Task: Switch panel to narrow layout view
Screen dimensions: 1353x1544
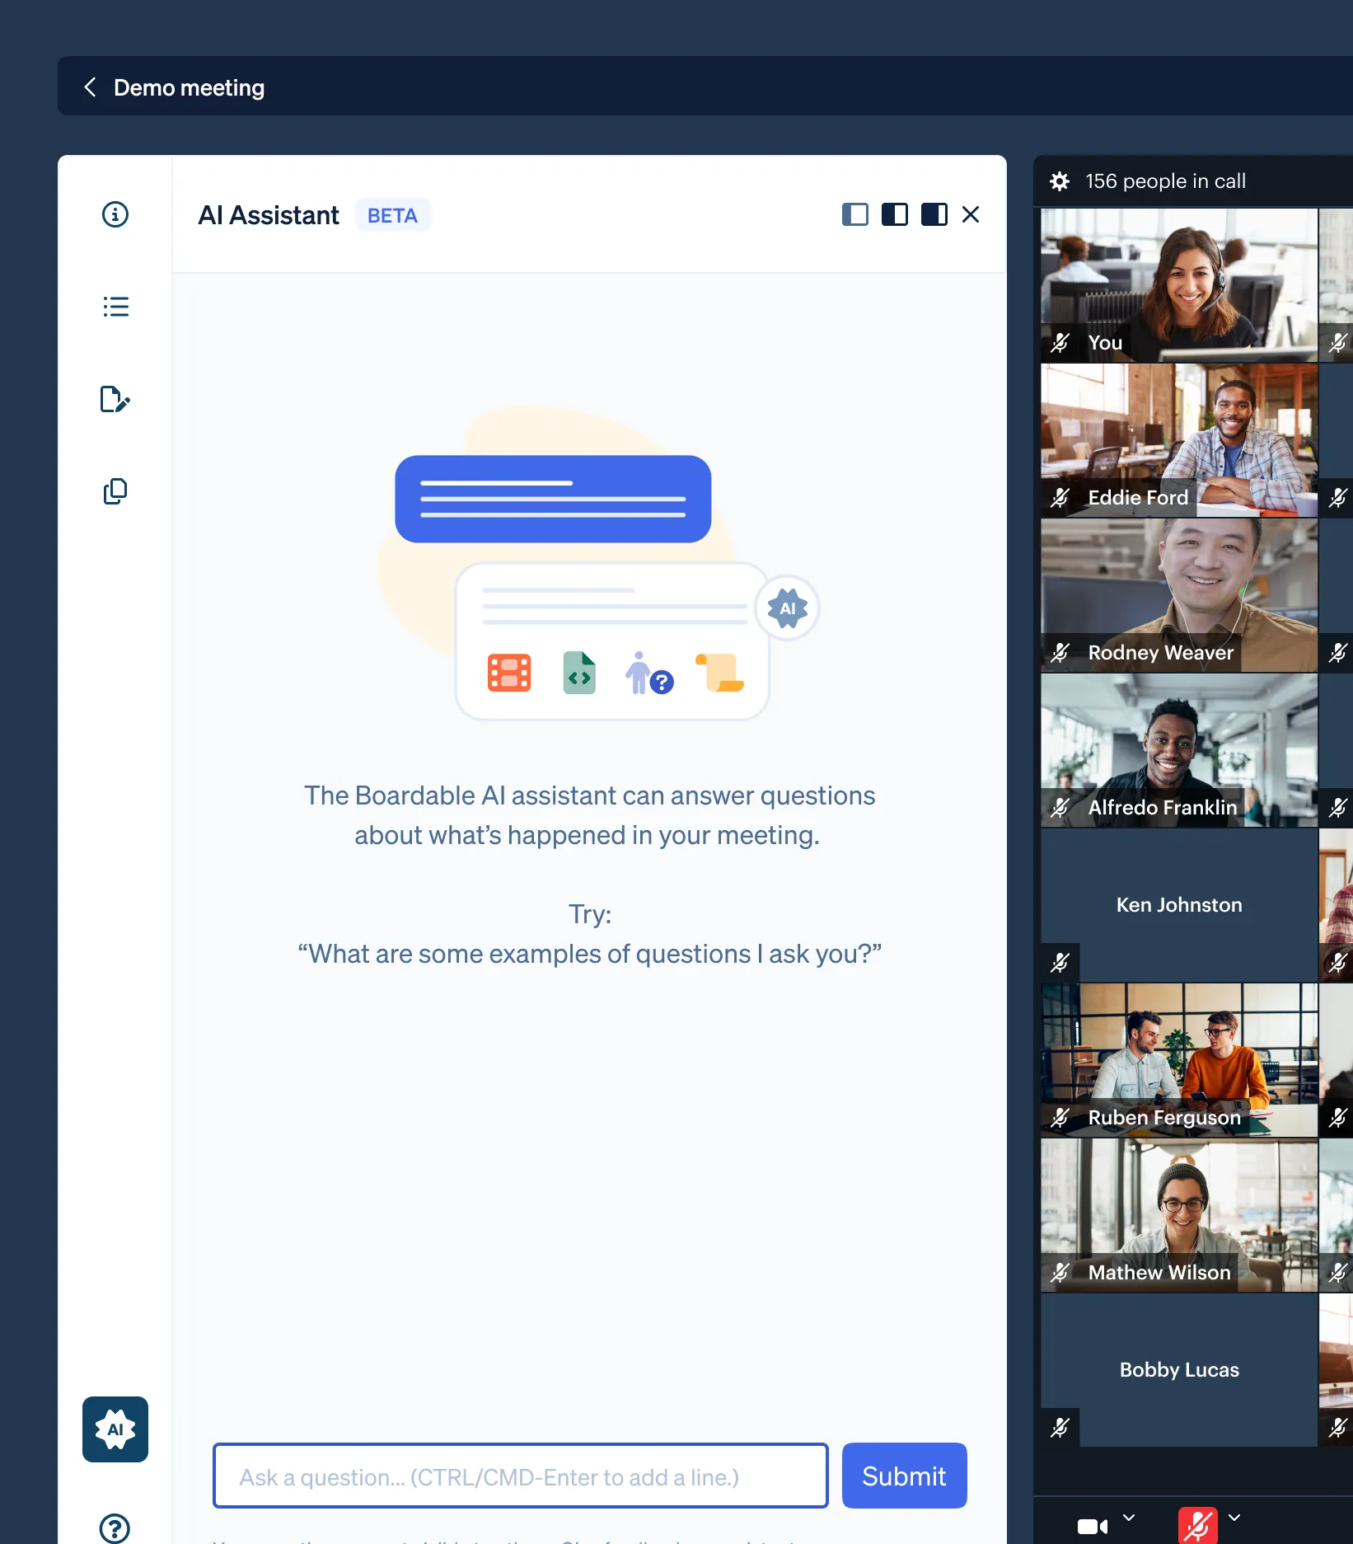Action: [855, 214]
